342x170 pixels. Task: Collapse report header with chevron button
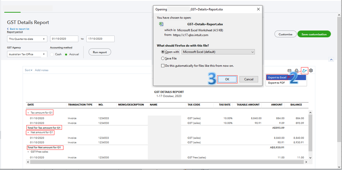click(331, 60)
